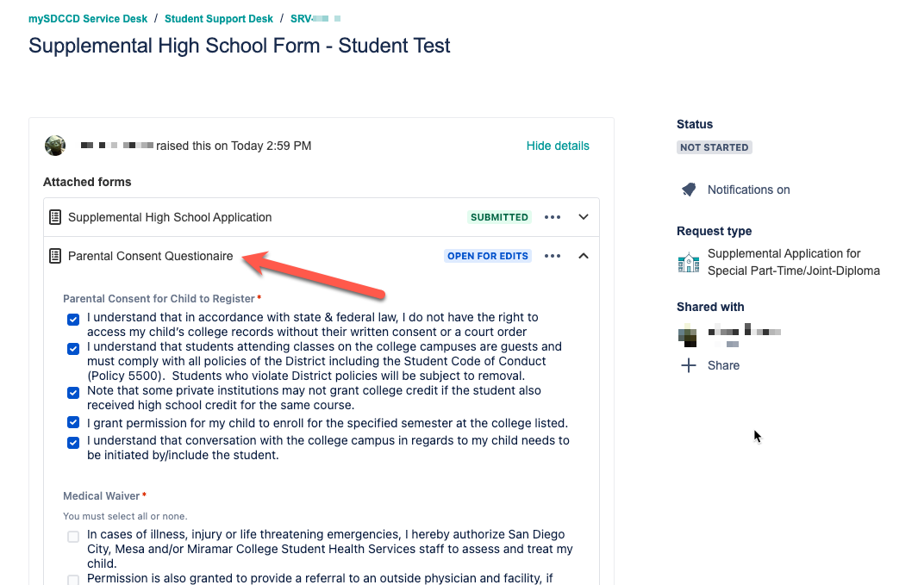Screen dimensions: 918x585
Task: Open more options for Supplemental High School Application
Action: click(x=553, y=217)
